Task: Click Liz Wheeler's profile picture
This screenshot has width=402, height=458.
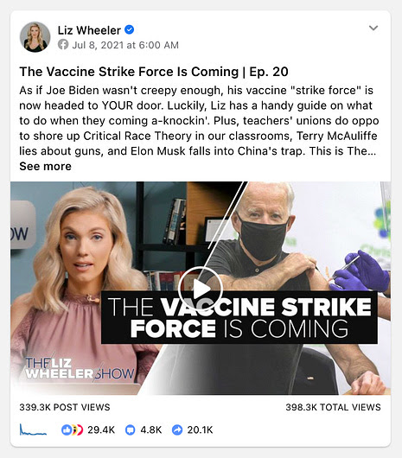Action: pos(35,37)
